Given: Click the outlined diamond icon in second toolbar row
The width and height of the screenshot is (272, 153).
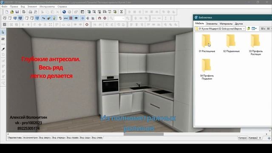Looking at the screenshot, I should (88, 18).
